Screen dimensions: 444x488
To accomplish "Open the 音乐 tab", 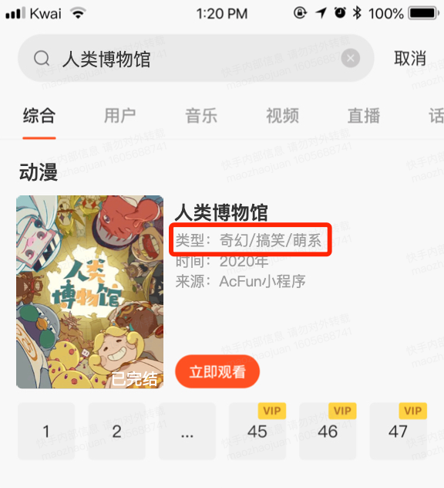I will [201, 116].
